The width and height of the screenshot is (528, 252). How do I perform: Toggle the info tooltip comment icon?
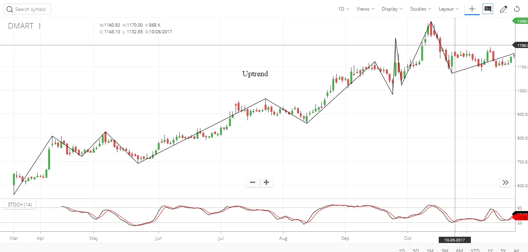(488, 9)
